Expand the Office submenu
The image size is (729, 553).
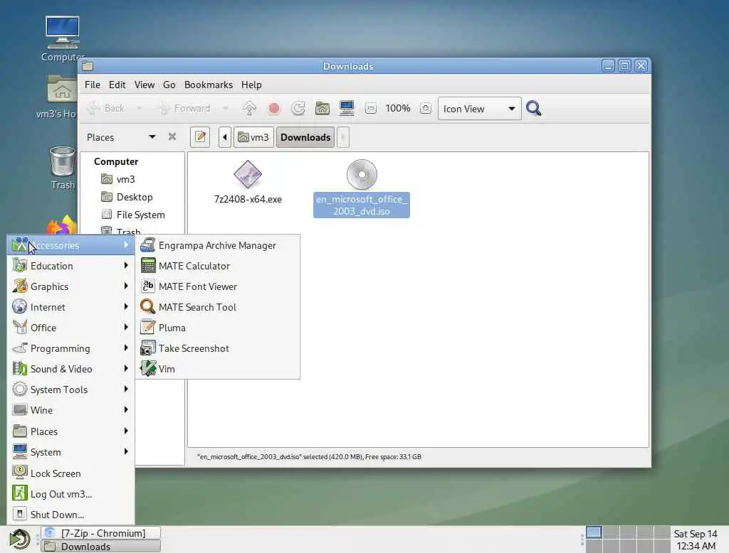[70, 328]
